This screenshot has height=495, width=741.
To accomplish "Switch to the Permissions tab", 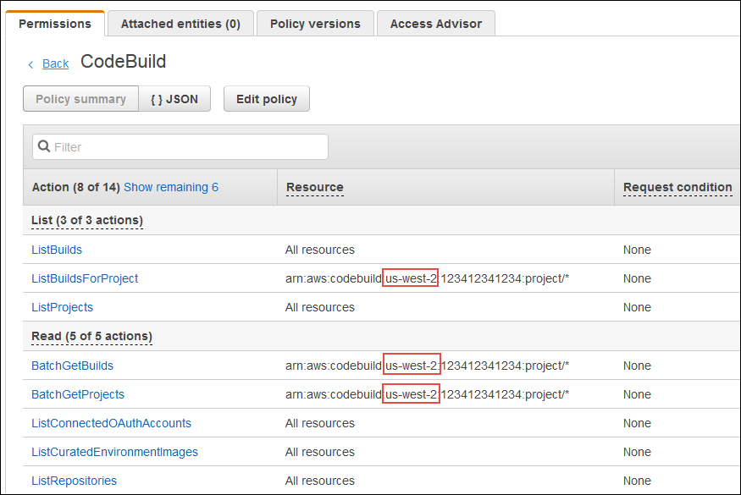I will point(54,24).
